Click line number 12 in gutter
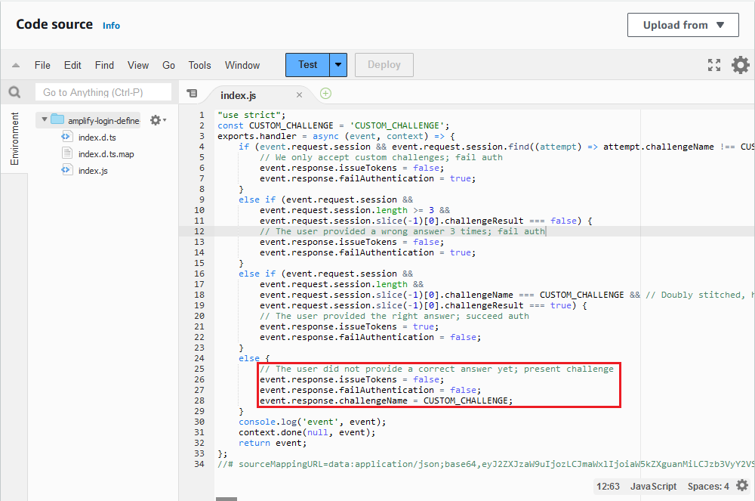The width and height of the screenshot is (755, 501). (x=199, y=231)
